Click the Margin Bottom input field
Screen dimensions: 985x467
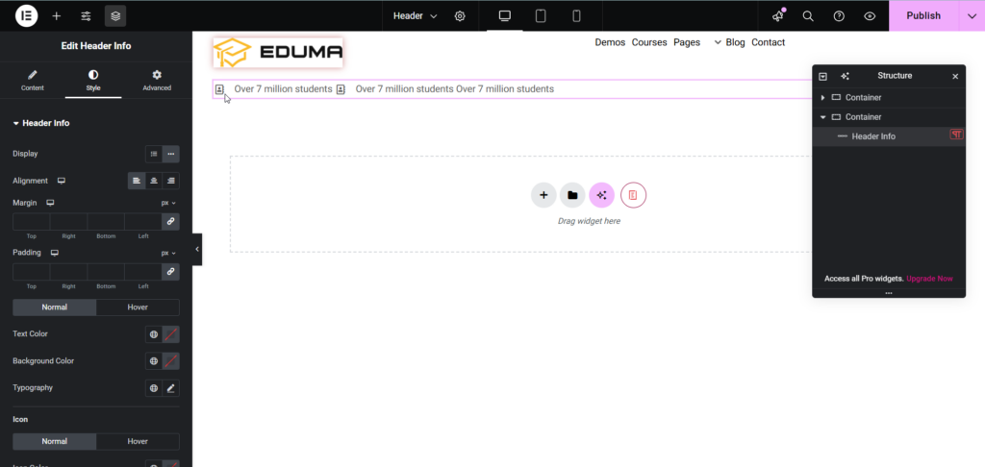point(106,222)
